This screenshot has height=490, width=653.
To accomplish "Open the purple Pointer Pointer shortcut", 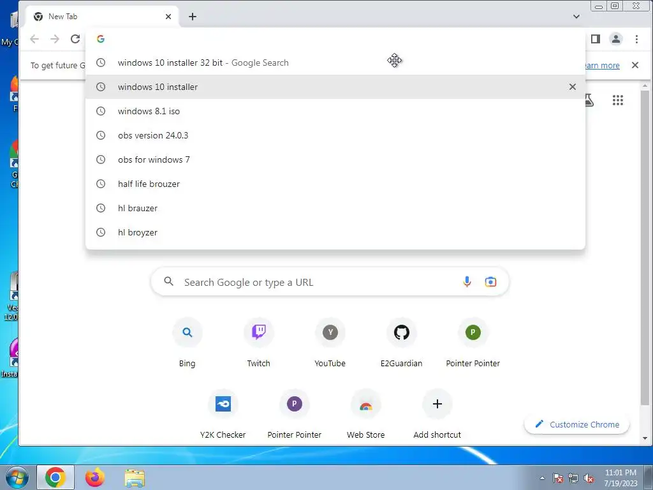I will point(295,414).
